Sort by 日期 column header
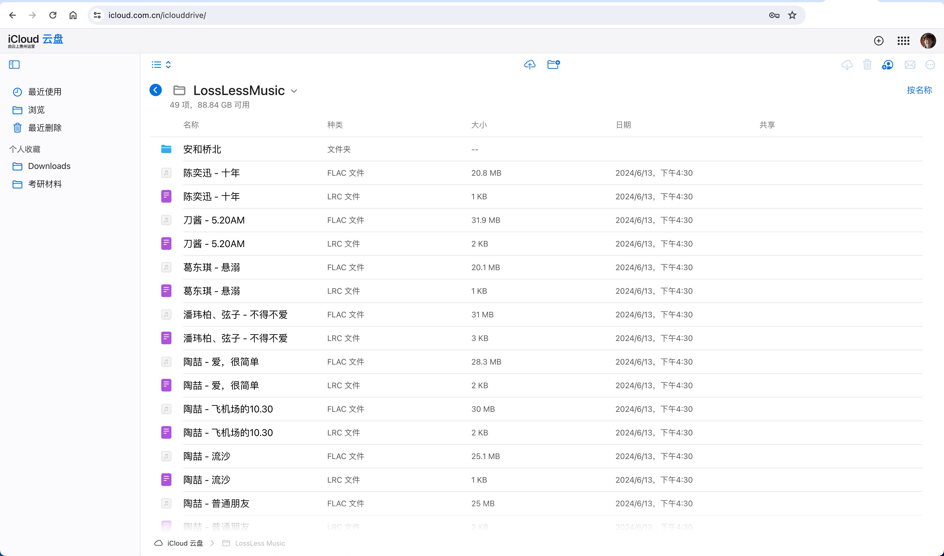Viewport: 944px width, 556px height. coord(623,125)
